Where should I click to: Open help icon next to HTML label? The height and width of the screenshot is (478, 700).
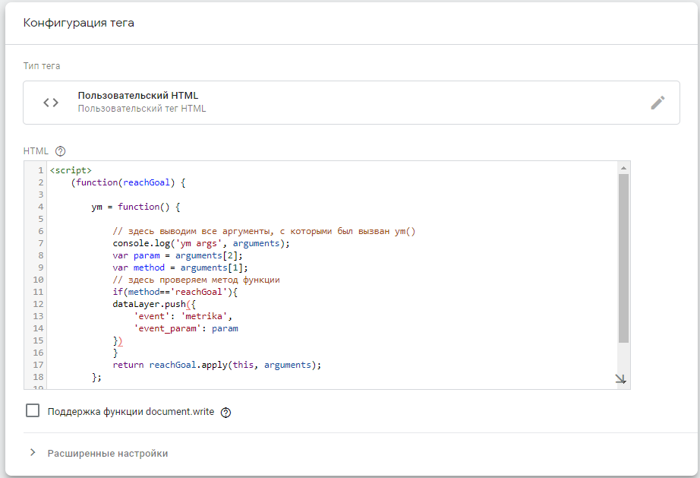pyautogui.click(x=61, y=151)
